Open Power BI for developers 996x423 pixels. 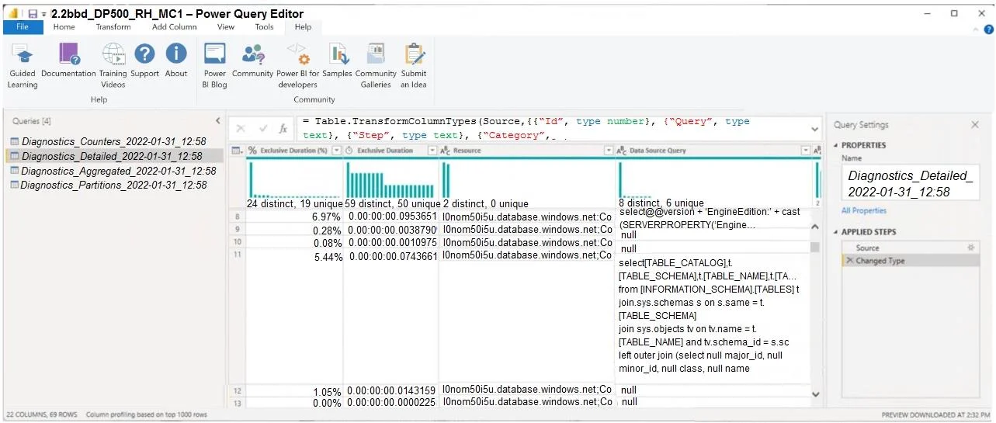(x=297, y=65)
